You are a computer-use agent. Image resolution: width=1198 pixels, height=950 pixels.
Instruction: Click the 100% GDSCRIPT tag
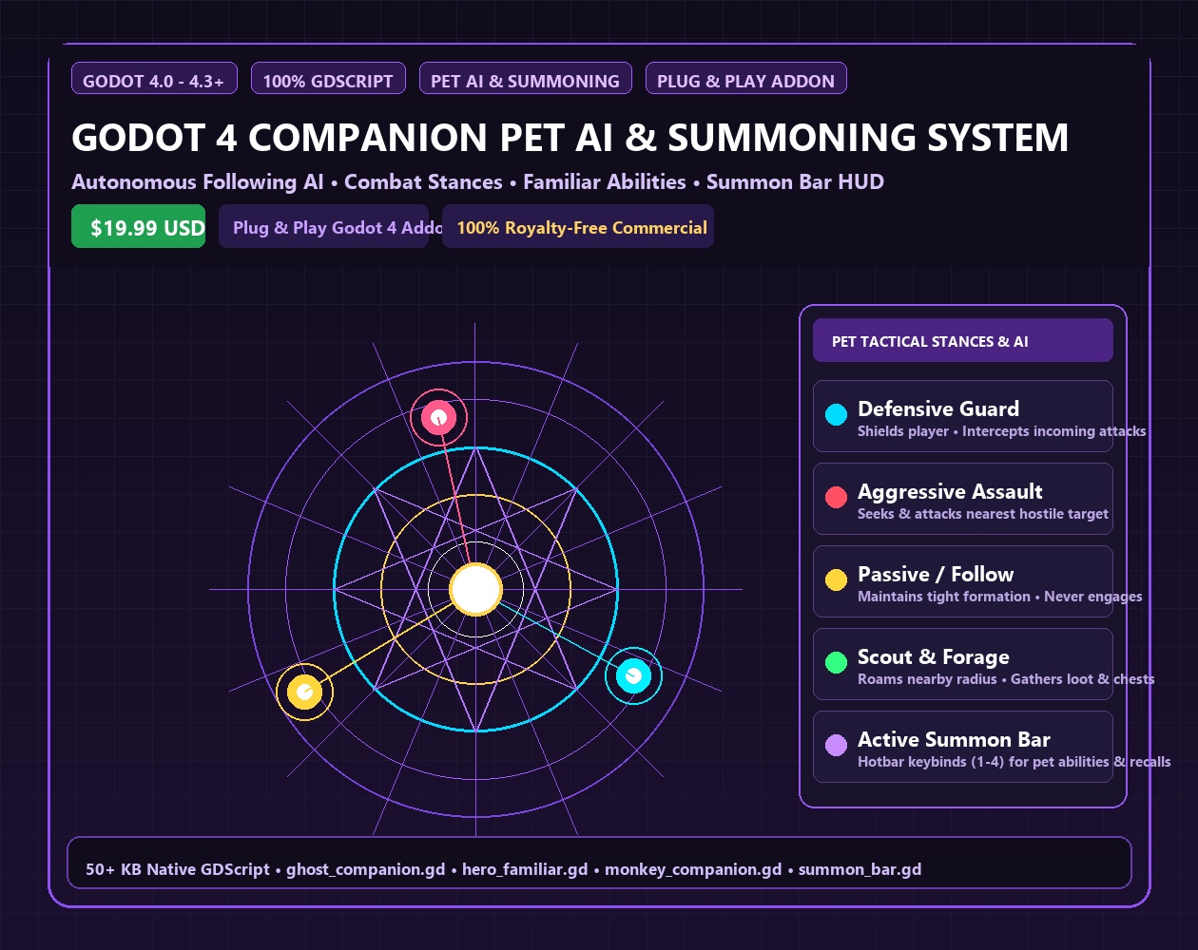coord(328,79)
